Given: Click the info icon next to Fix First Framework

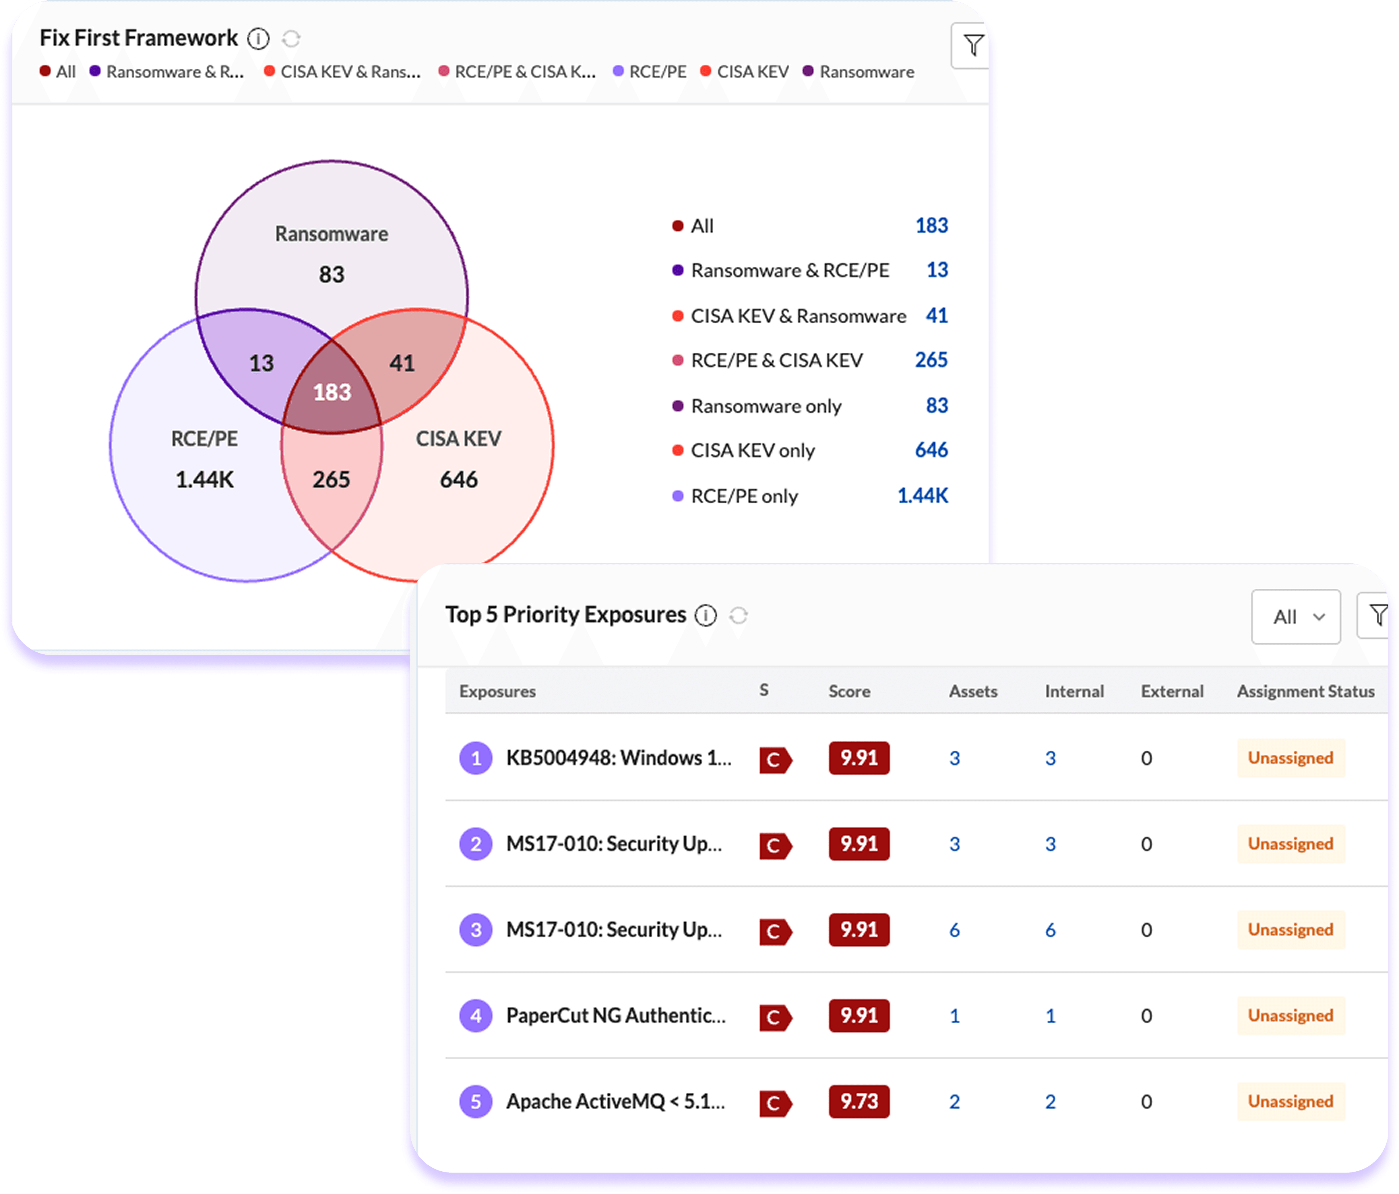Looking at the screenshot, I should [259, 38].
